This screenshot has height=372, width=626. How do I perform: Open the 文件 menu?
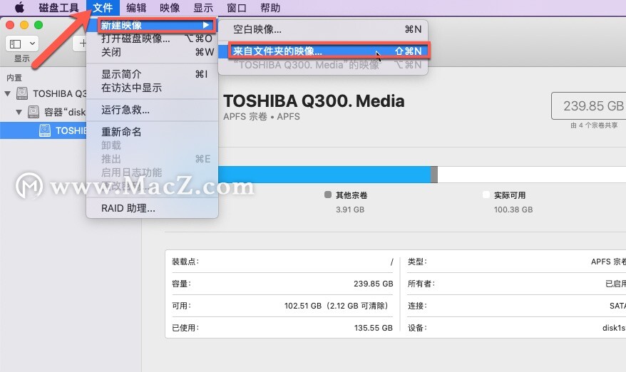point(103,8)
